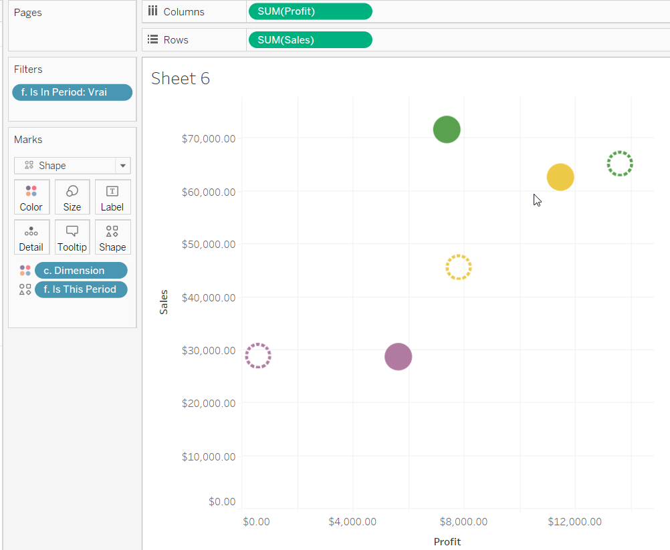Screen dimensions: 670x550
Task: Click the Size button on the Marks card
Action: point(72,196)
